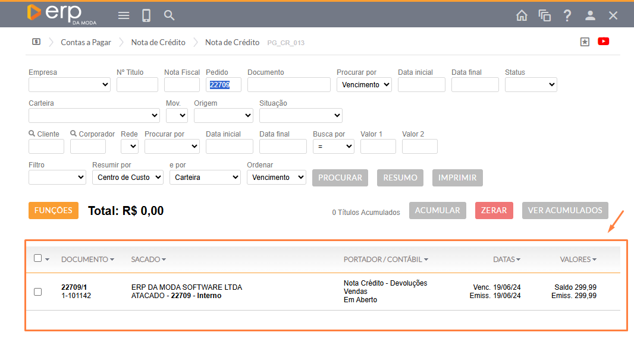Open the Status dropdown
The height and width of the screenshot is (364, 634).
pyautogui.click(x=531, y=85)
